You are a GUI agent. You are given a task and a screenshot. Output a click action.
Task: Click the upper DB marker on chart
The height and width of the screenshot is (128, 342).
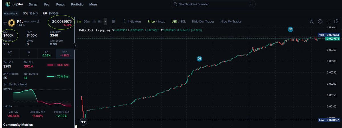click(x=290, y=29)
